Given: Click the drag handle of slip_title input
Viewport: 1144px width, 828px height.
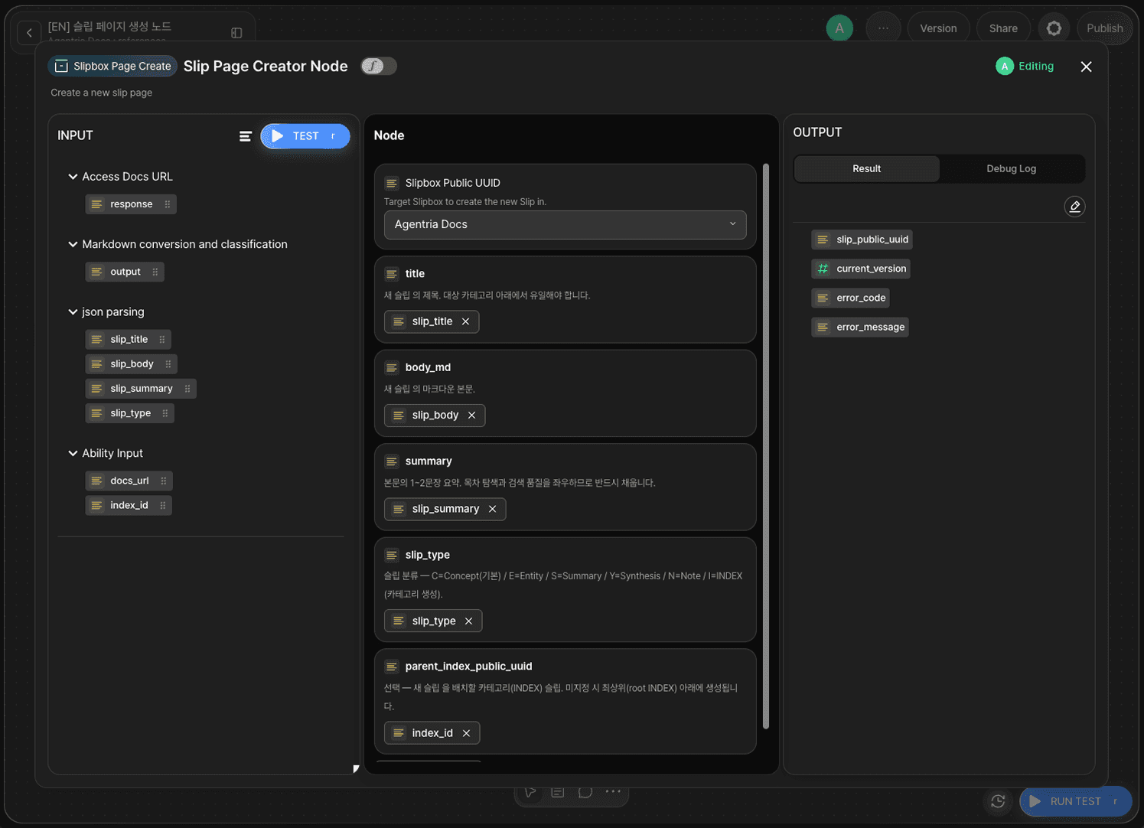Looking at the screenshot, I should pos(162,339).
